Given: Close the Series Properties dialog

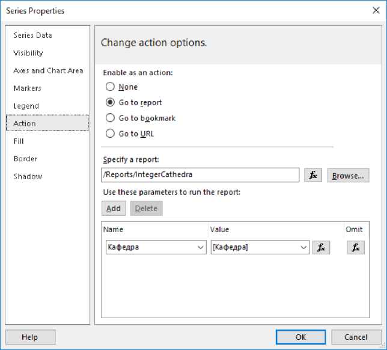Looking at the screenshot, I should tap(376, 10).
